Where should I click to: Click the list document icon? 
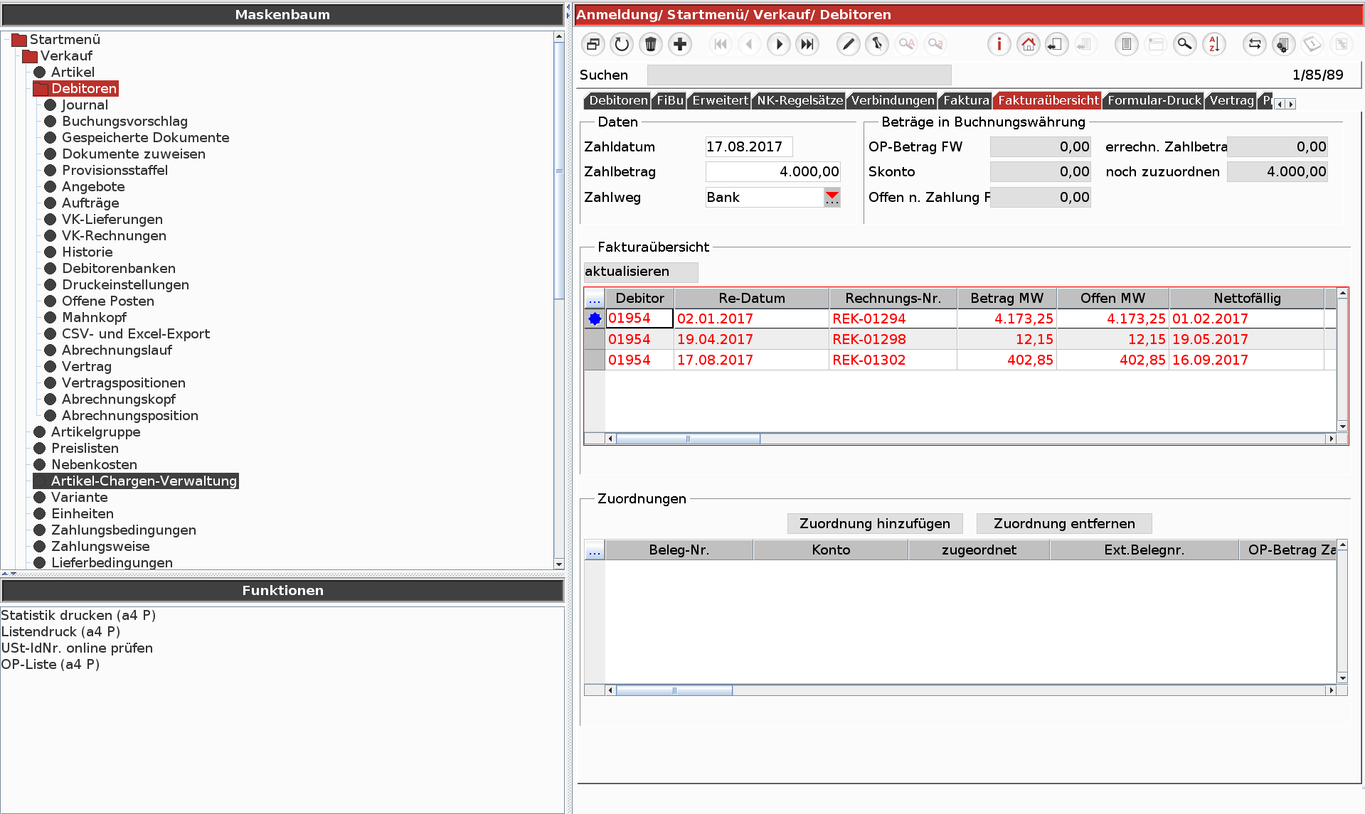point(1127,45)
